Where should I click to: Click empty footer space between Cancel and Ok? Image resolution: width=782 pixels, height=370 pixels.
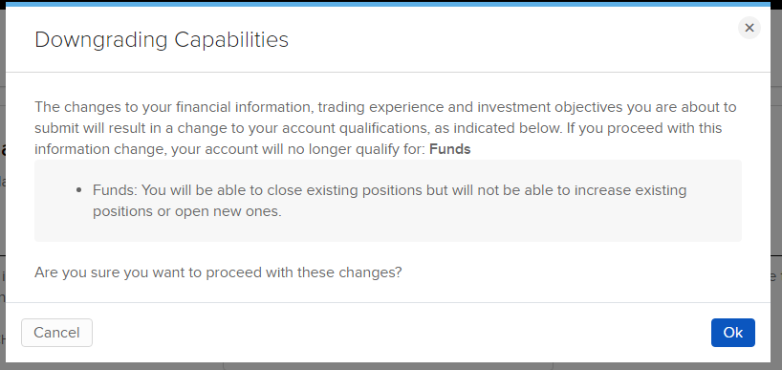point(399,333)
